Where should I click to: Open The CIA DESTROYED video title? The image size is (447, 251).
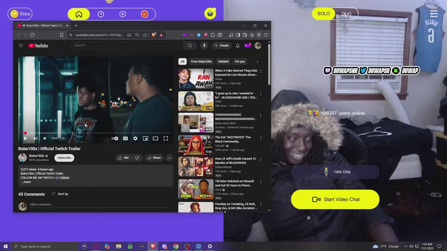[233, 139]
